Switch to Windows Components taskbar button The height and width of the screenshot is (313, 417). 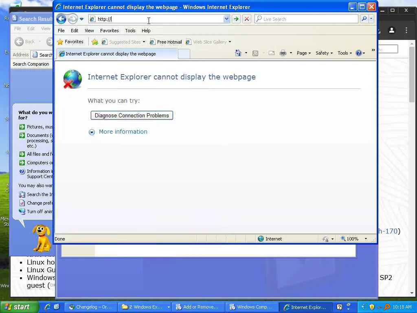coord(252,307)
